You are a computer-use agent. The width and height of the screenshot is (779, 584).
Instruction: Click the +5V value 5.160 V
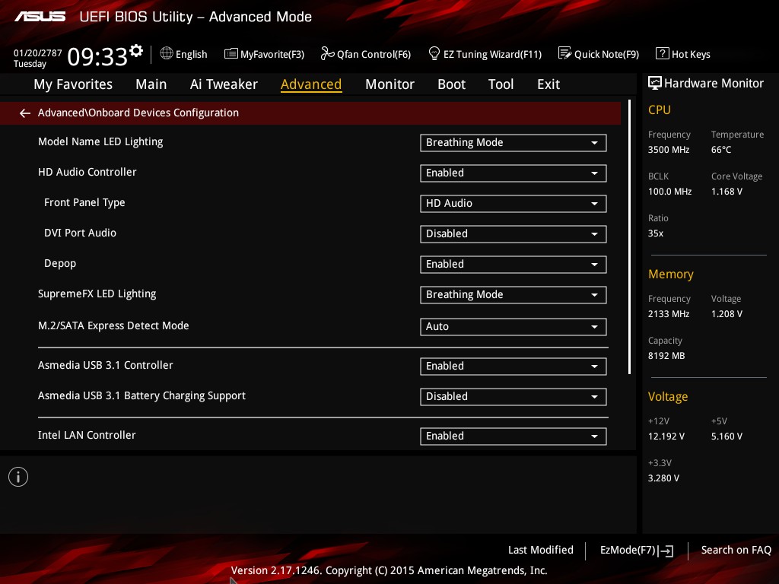(x=727, y=436)
